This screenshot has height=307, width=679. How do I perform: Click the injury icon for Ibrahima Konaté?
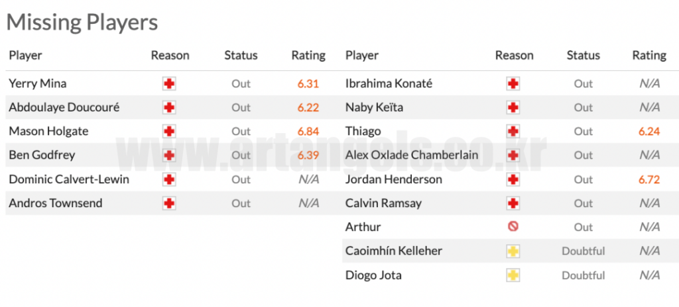click(x=513, y=84)
